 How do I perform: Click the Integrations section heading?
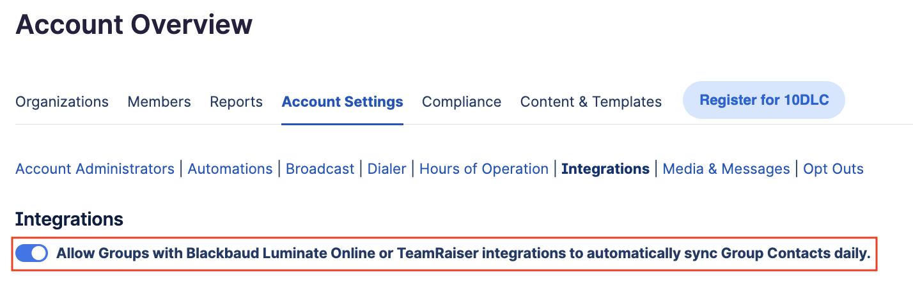[x=69, y=219]
